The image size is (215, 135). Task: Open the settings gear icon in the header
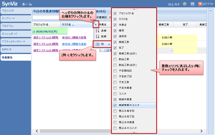(185, 4)
